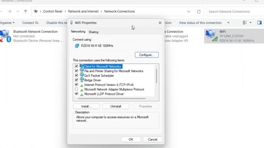Expand chevron after Network and Internet breadcrumb
264x148 pixels.
101,12
